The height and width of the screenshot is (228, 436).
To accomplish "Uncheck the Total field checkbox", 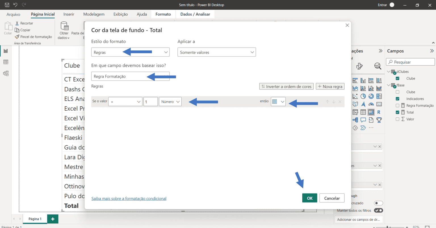I will coord(398,112).
